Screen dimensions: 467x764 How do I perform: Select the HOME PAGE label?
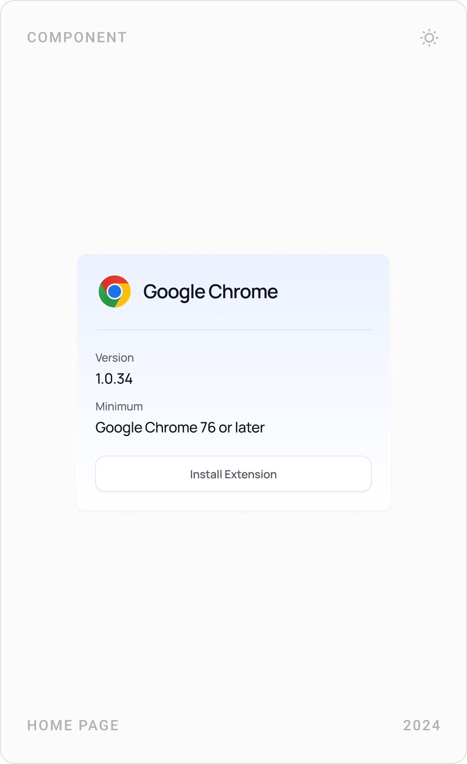click(73, 725)
